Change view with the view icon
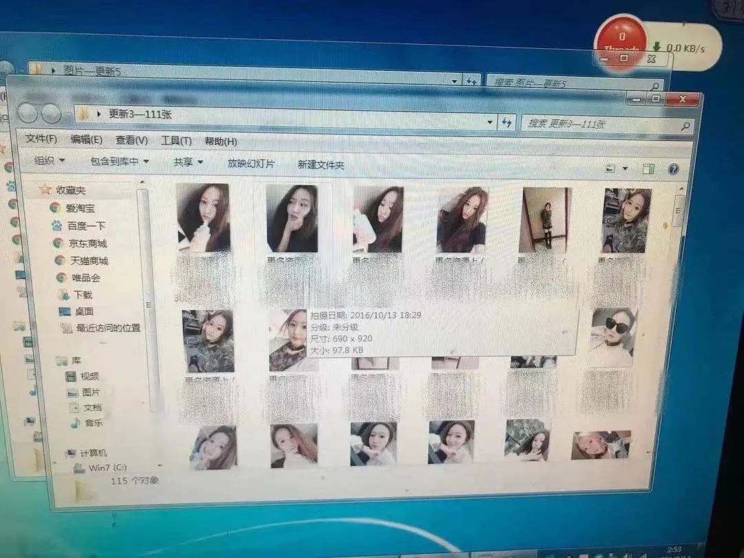Viewport: 744px width, 558px height. (x=610, y=169)
